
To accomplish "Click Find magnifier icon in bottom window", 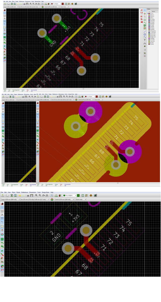I will (52, 195).
